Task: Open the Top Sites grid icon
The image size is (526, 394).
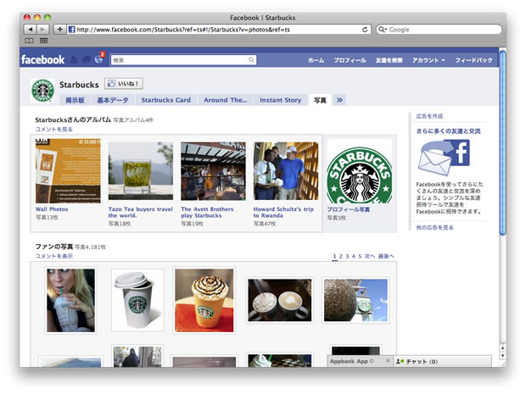Action: coord(43,41)
